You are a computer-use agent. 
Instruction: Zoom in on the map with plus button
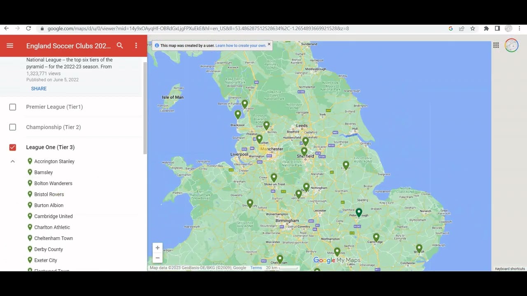[157, 248]
